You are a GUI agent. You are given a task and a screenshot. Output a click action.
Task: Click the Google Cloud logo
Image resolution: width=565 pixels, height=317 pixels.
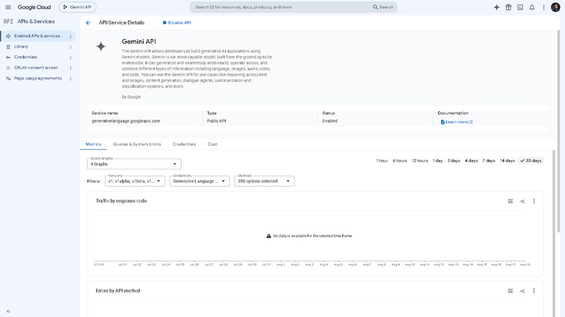pos(34,7)
